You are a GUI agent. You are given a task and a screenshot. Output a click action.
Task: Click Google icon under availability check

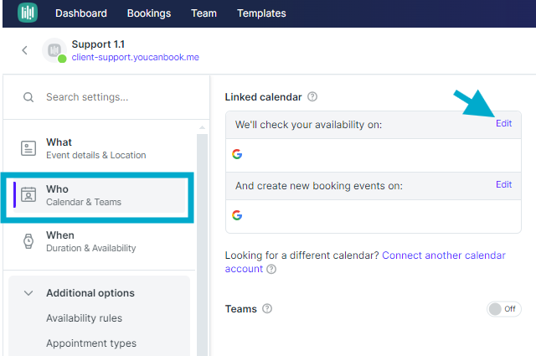click(x=237, y=154)
